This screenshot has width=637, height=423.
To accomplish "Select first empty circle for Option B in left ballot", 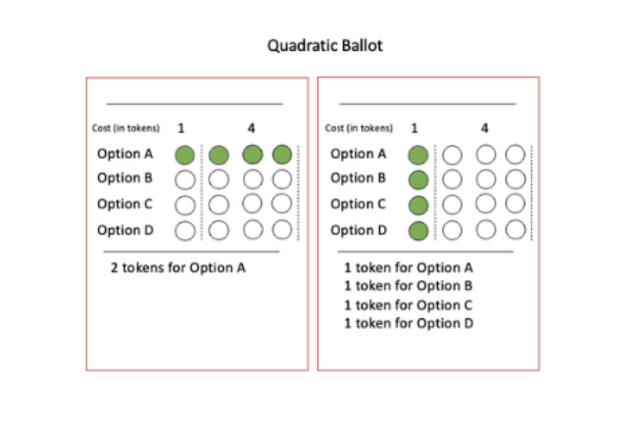I will coord(185,180).
